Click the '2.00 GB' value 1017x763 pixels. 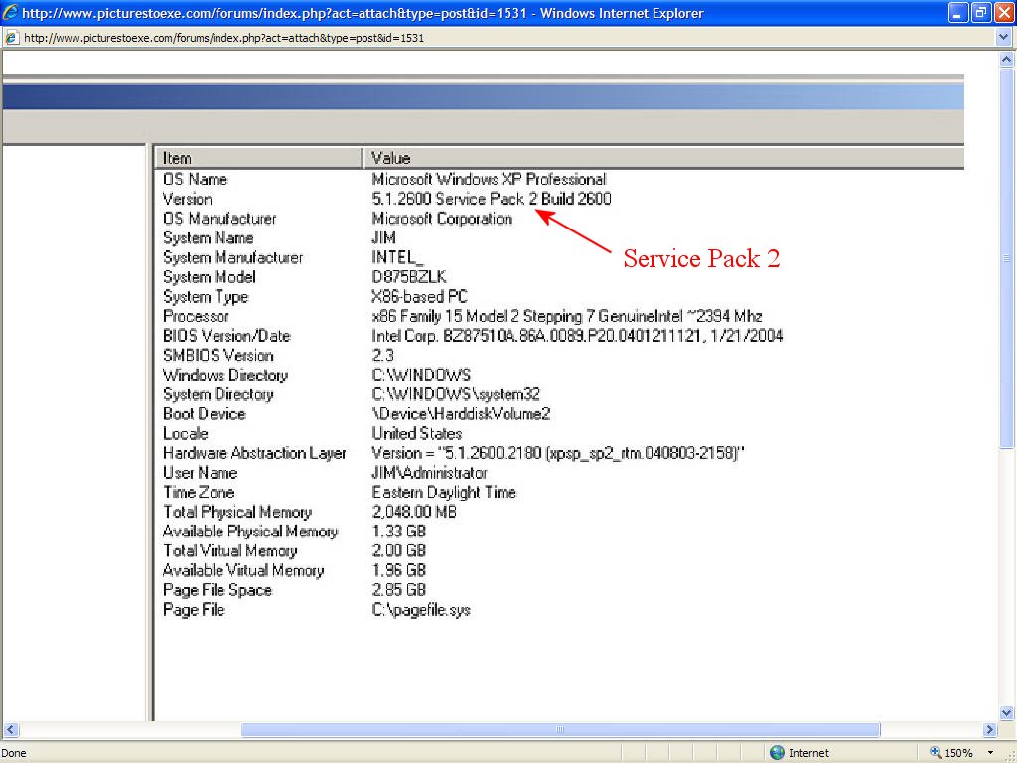tap(399, 550)
